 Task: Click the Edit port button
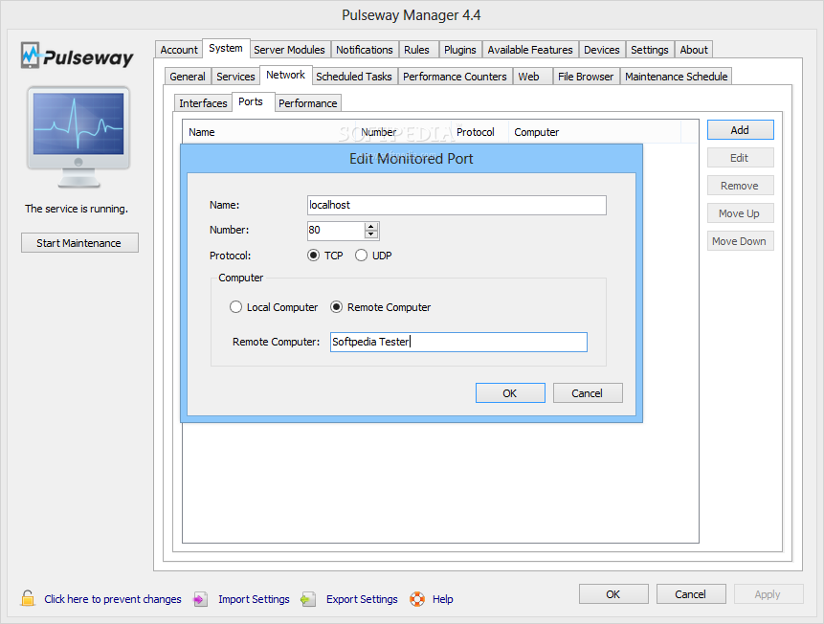click(741, 158)
